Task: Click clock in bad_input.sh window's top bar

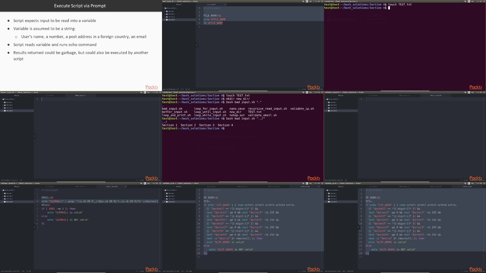Action: coord(317,1)
